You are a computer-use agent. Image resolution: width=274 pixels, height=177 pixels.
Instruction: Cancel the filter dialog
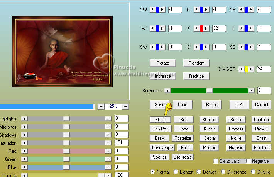coord(261,105)
